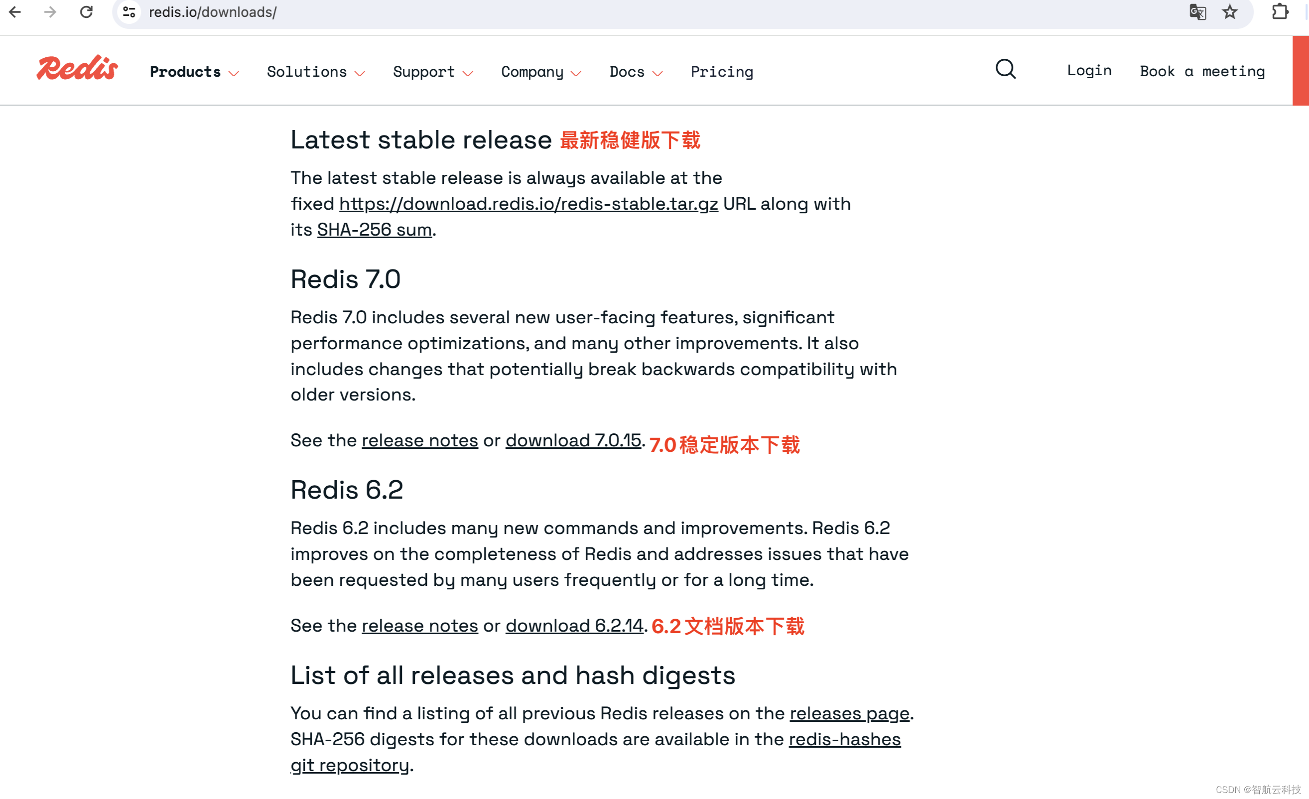Reload the page with refresh icon
1309x799 pixels.
tap(86, 11)
